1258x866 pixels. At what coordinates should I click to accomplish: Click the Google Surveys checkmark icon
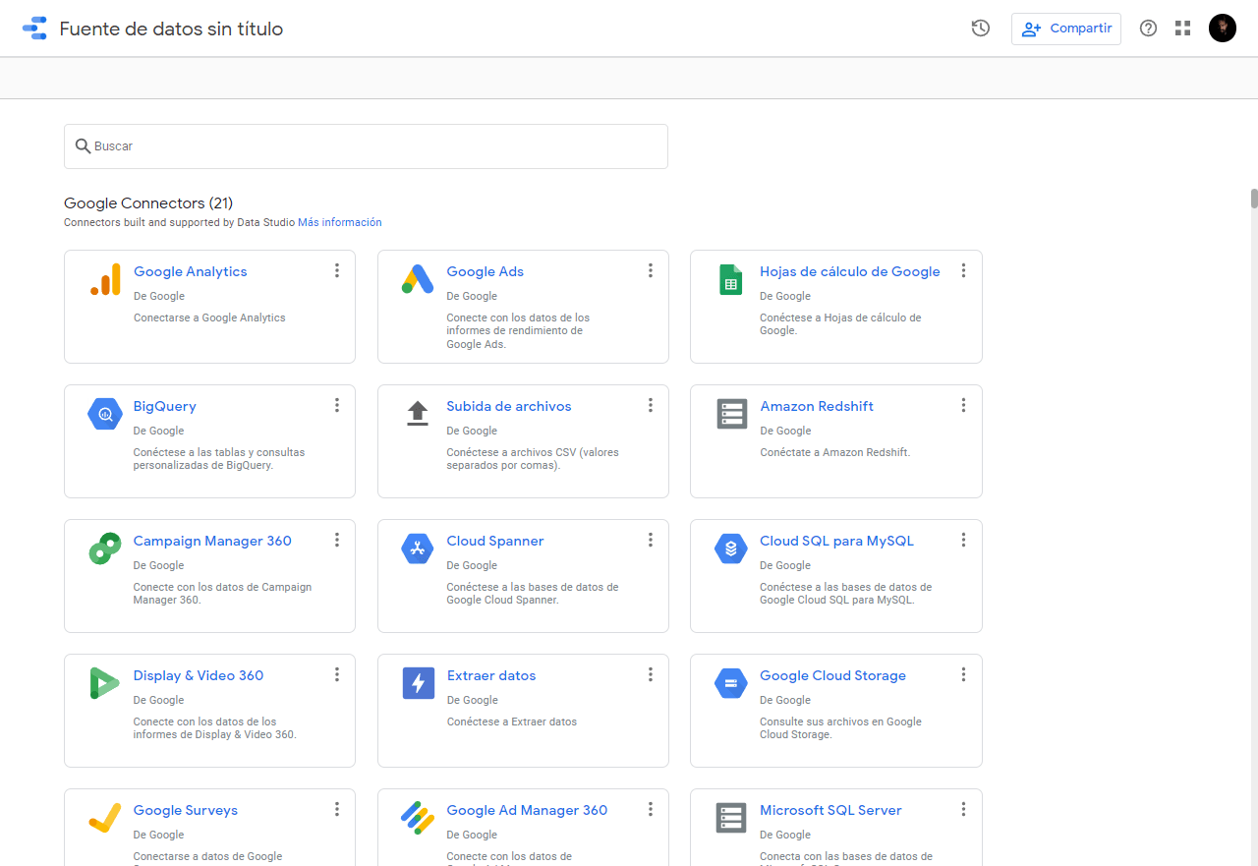pos(105,818)
